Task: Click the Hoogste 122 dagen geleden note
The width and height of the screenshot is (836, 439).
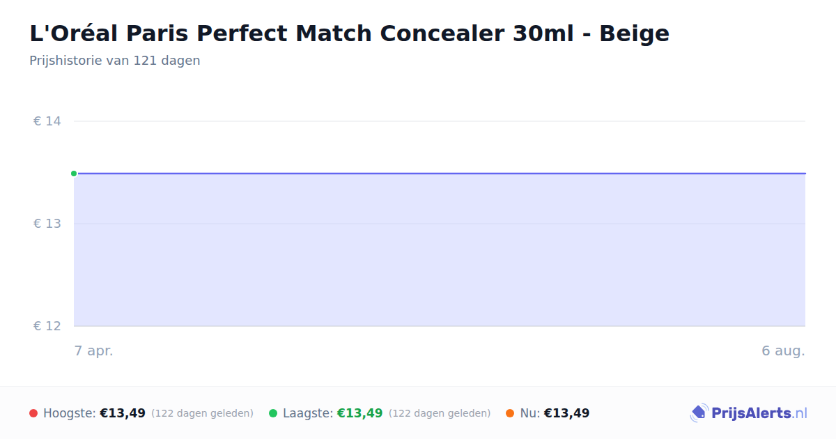Action: pos(202,413)
